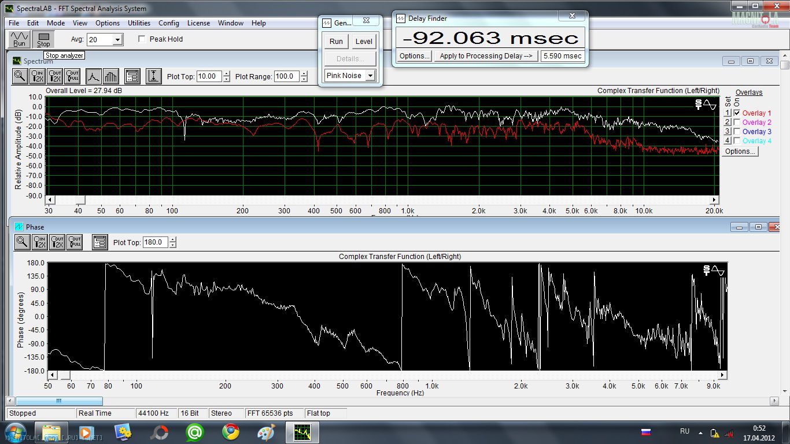Click Phase Plot Top input field
Viewport: 790px width, 444px height.
pos(156,242)
